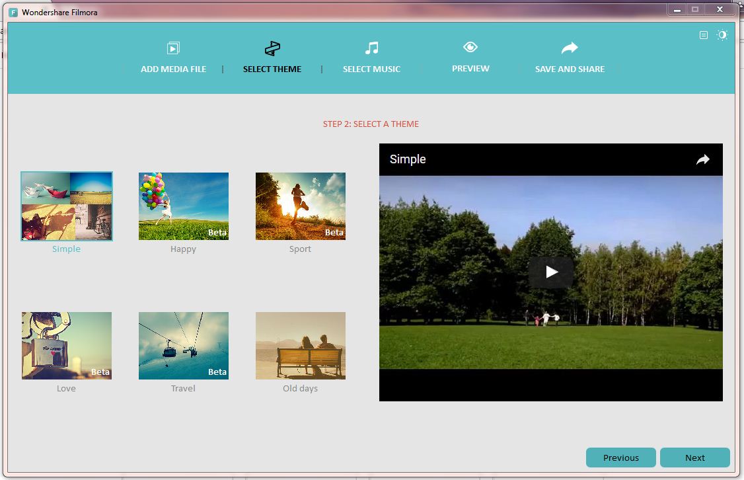744x480 pixels.
Task: Click the Save and Share arrow icon
Action: (569, 47)
